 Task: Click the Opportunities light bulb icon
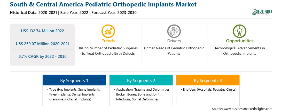pos(240,31)
